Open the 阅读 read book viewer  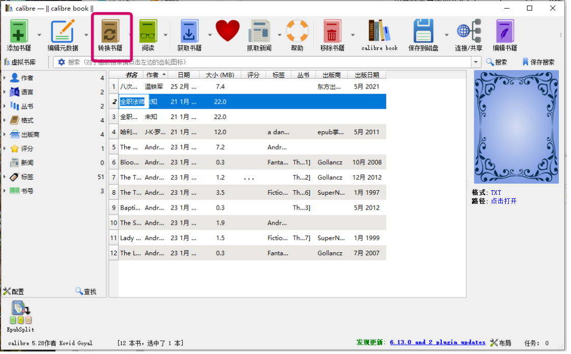148,35
